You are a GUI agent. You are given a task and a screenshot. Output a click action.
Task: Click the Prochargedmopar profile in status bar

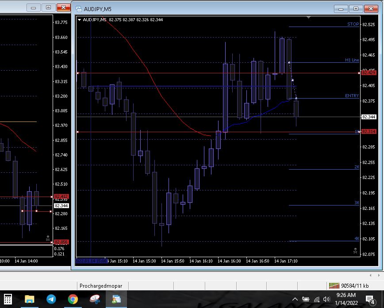click(x=101, y=286)
